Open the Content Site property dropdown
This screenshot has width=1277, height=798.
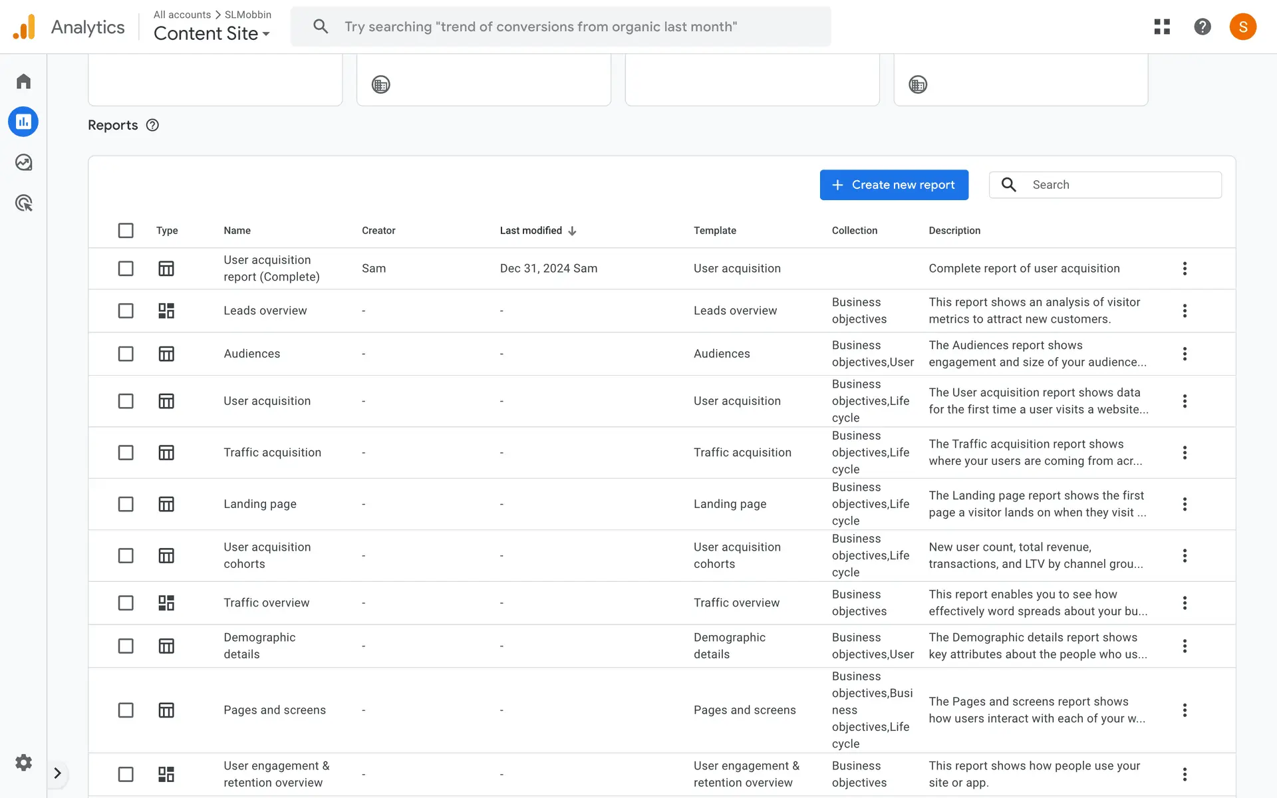pyautogui.click(x=212, y=34)
